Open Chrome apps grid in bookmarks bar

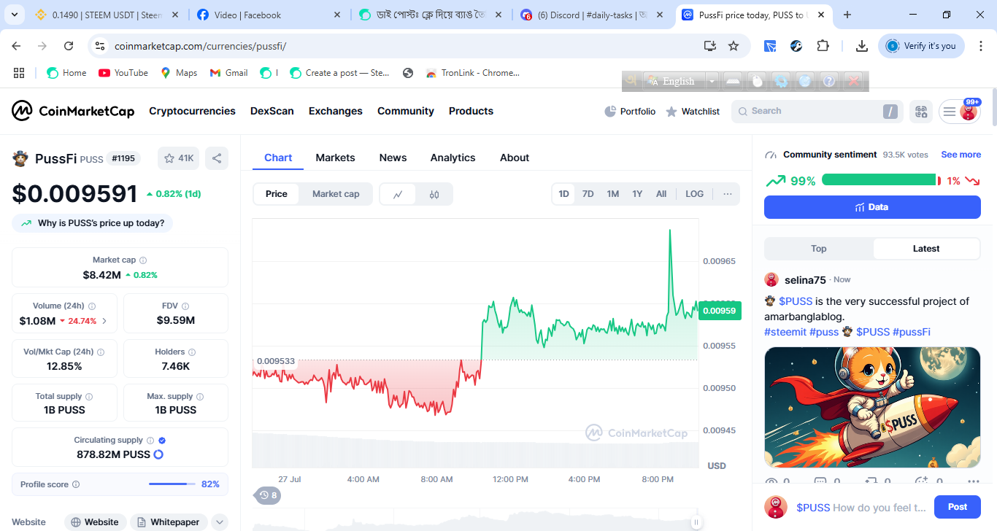19,73
